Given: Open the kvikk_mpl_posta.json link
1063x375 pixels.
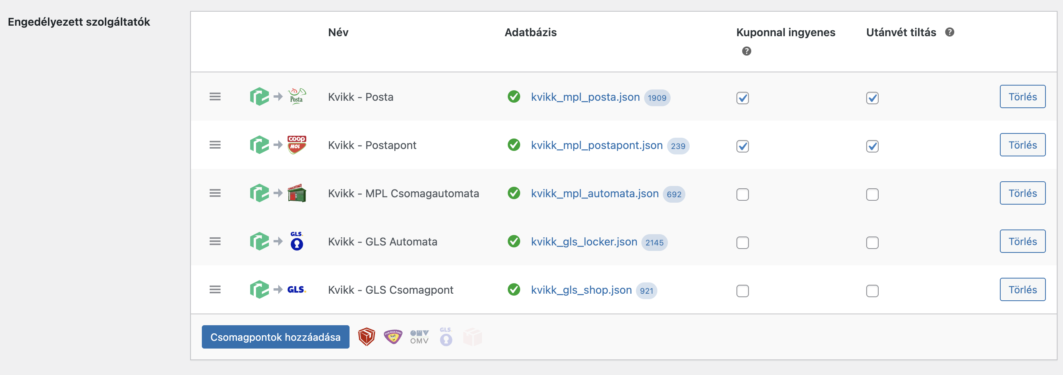Looking at the screenshot, I should pos(585,97).
